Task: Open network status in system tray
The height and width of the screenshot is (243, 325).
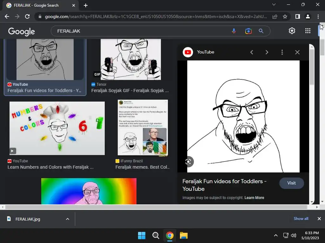Action: (286, 235)
